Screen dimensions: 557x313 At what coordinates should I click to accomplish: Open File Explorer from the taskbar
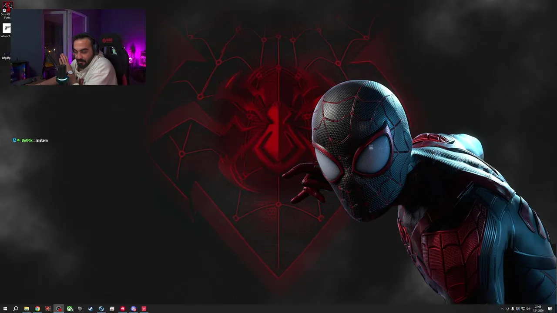pyautogui.click(x=27, y=309)
